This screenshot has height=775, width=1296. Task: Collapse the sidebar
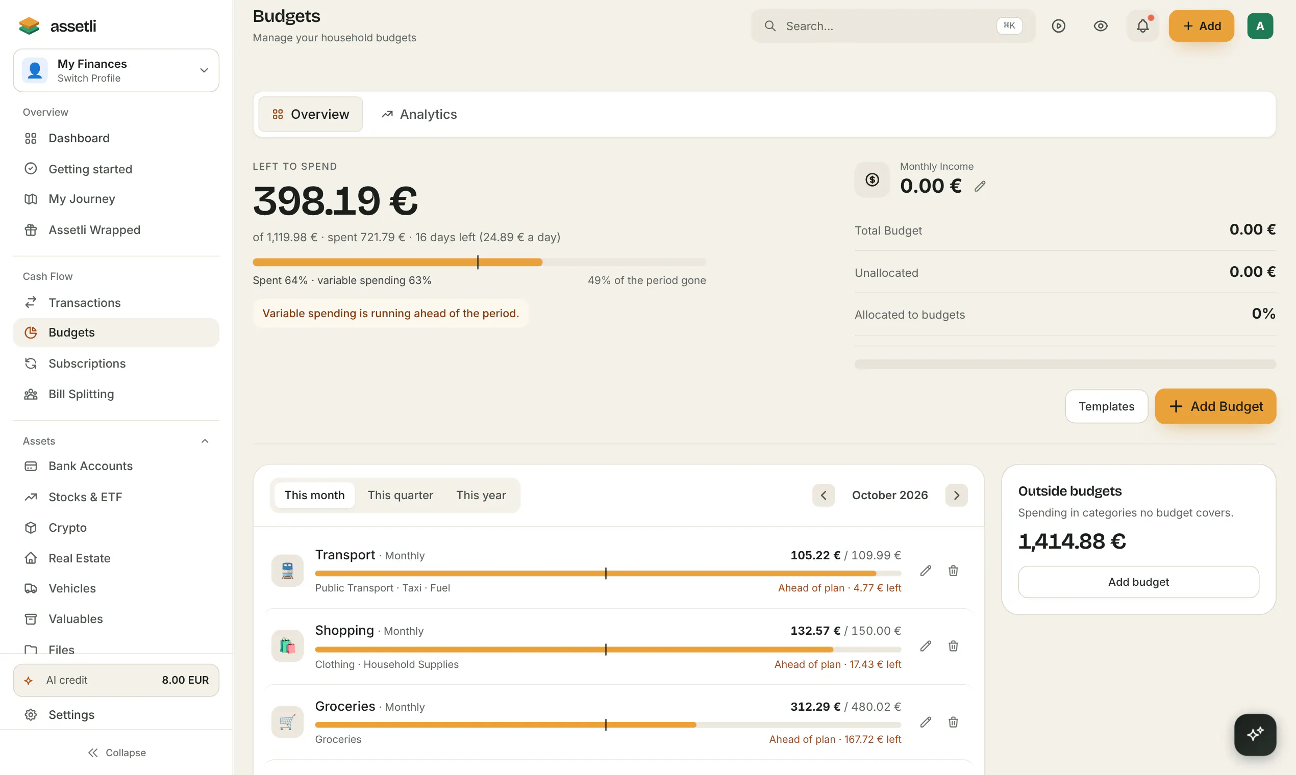(116, 753)
